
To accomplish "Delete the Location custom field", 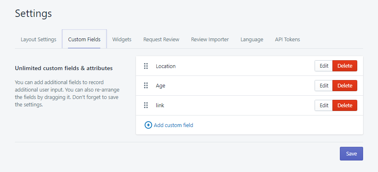I will click(x=345, y=66).
